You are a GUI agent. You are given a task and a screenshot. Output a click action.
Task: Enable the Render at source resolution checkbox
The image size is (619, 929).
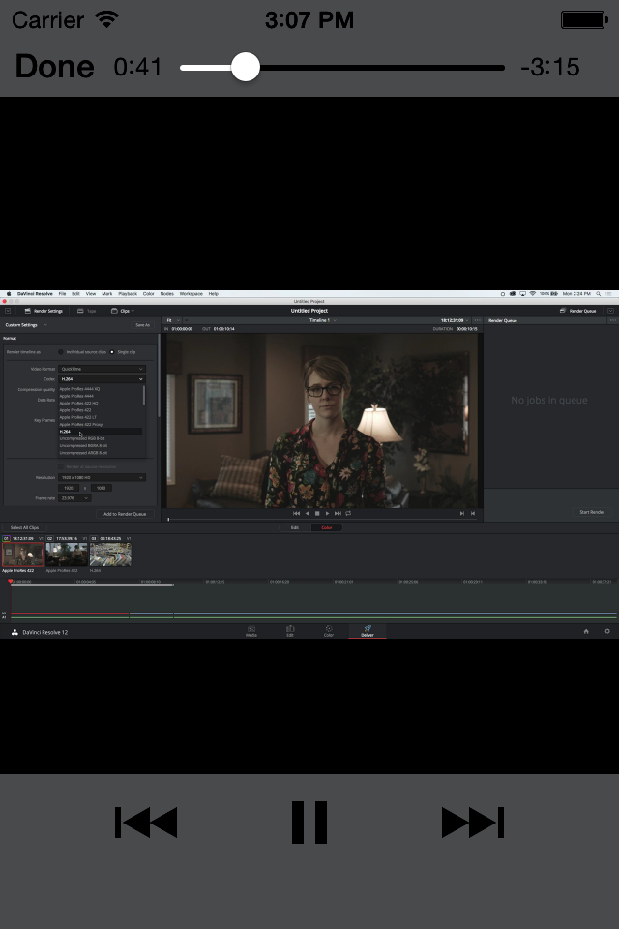(62, 466)
